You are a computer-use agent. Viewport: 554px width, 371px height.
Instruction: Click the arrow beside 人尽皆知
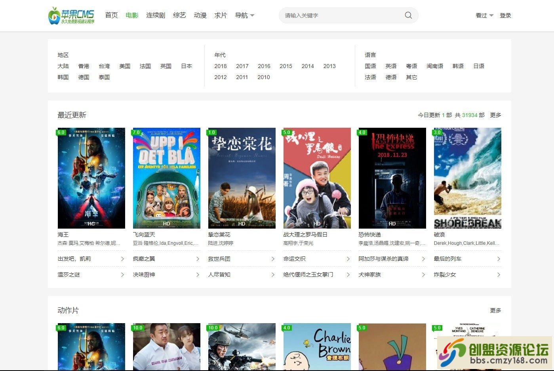273,274
